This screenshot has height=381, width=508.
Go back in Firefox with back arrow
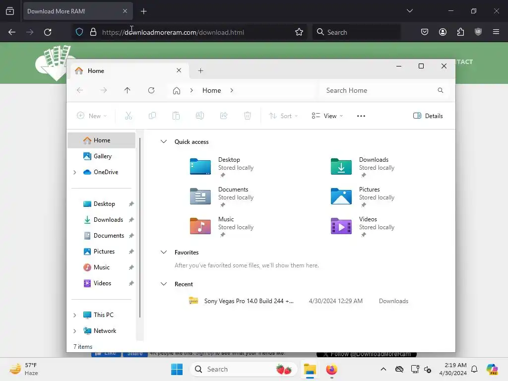tap(12, 32)
